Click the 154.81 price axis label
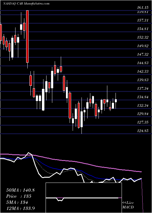152x213 pixels. coord(142,29)
